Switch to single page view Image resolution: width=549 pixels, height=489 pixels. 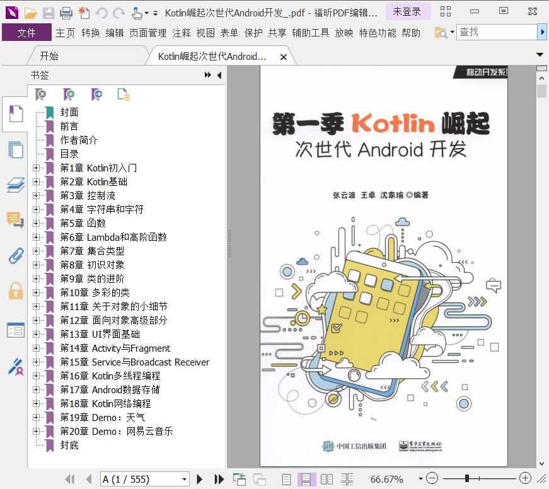click(286, 479)
